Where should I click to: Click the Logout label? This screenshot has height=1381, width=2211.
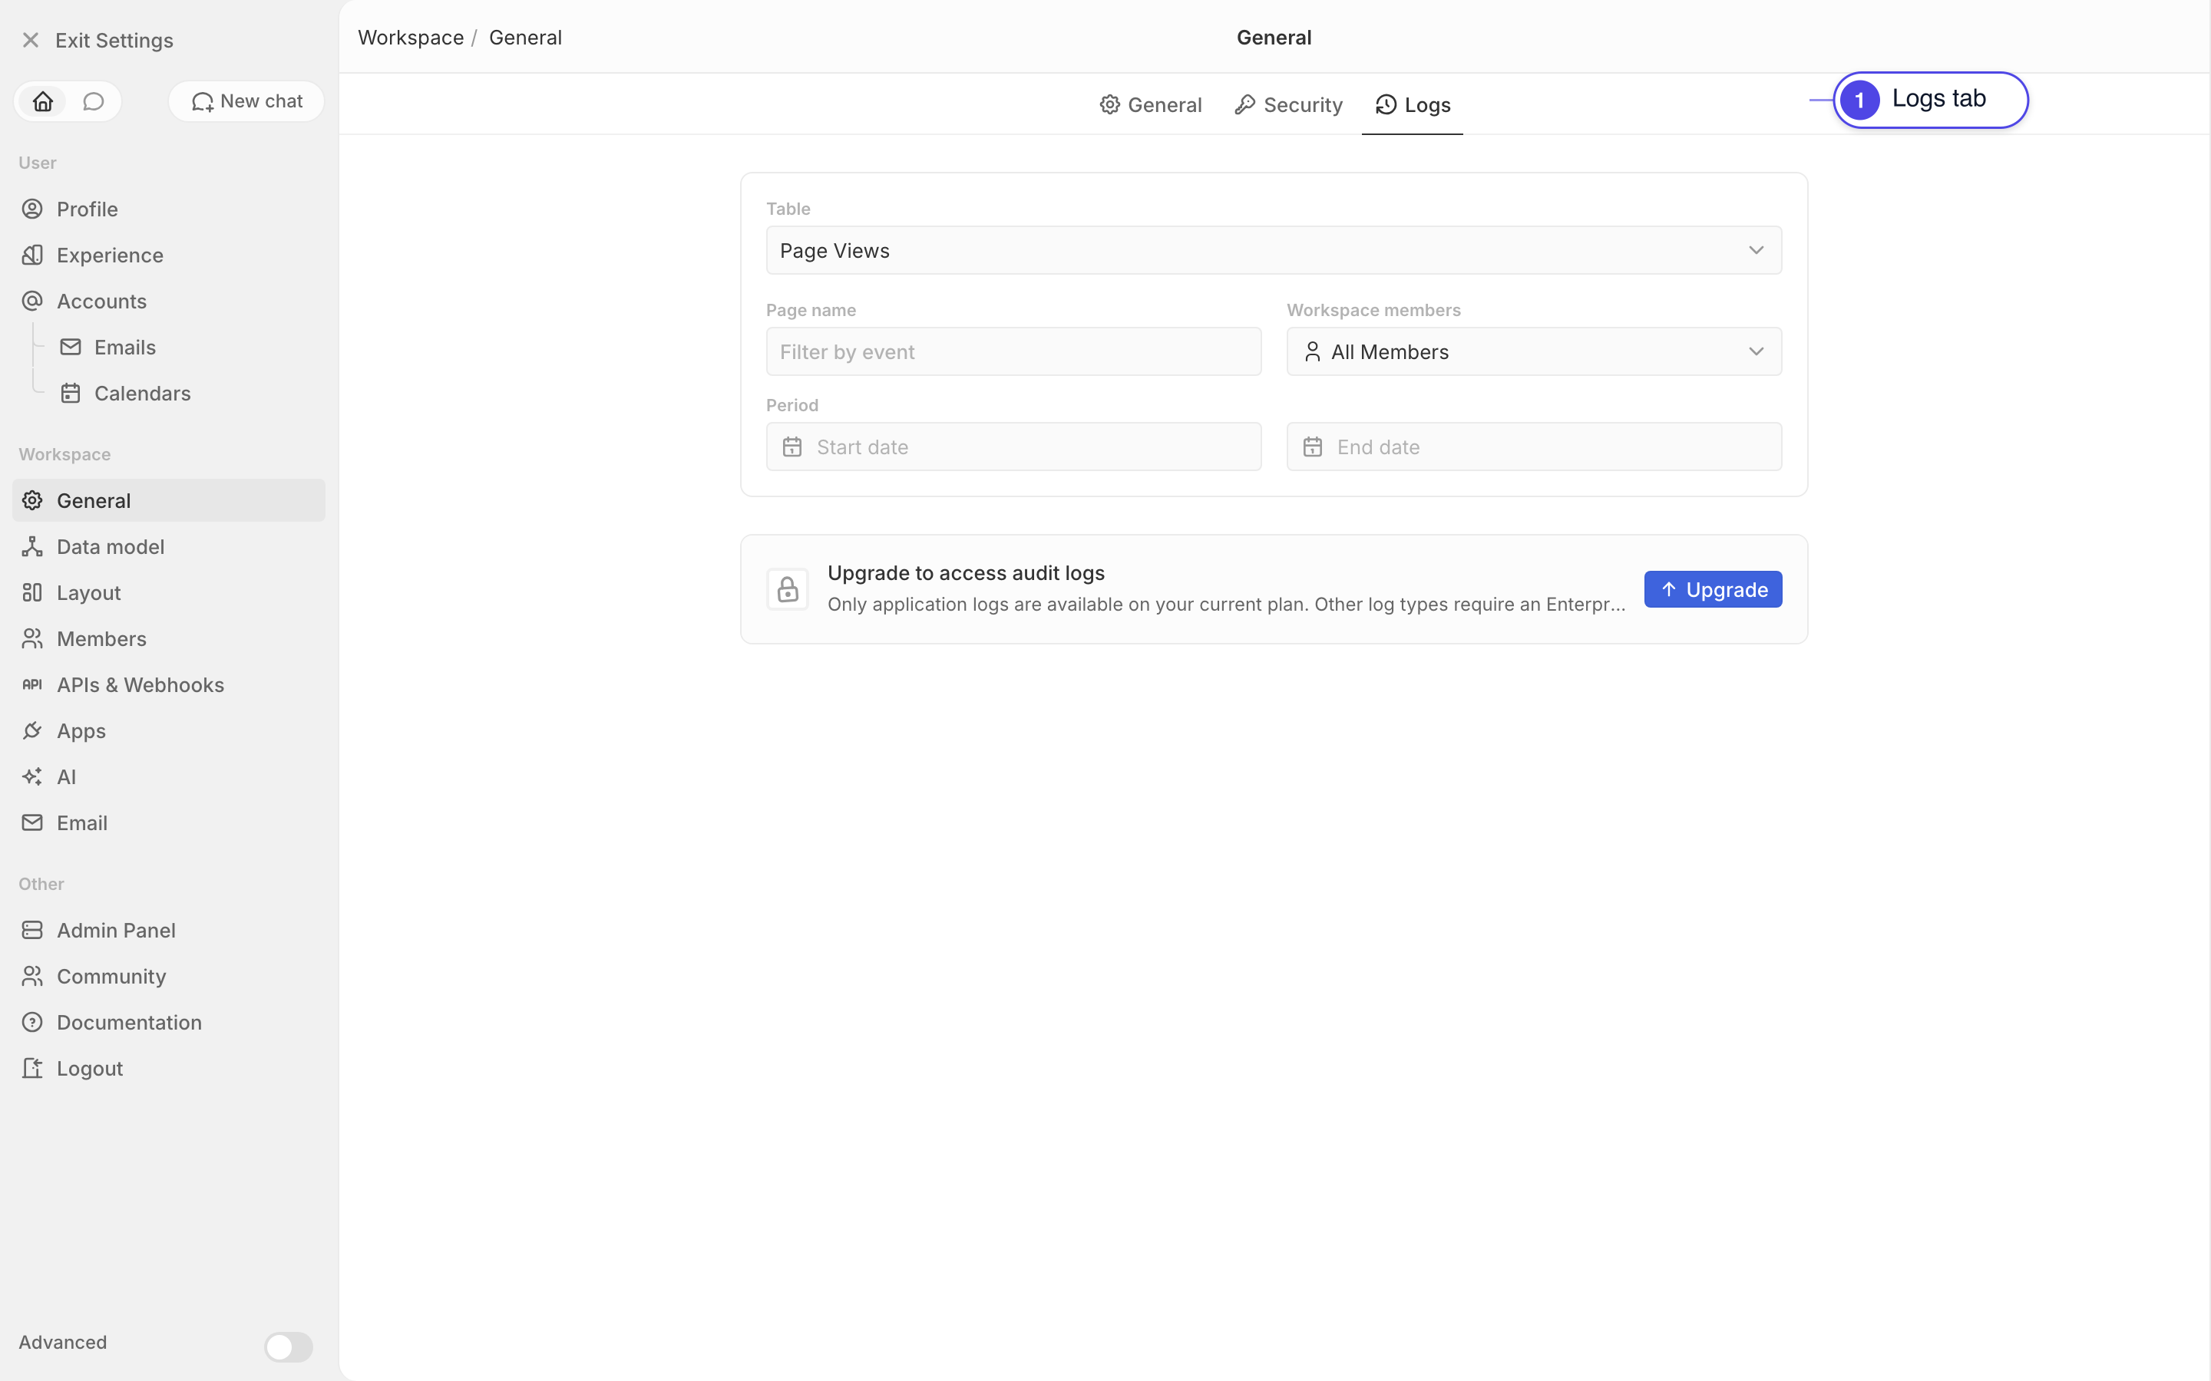tap(90, 1069)
